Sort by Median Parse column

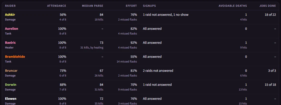pos(92,6)
